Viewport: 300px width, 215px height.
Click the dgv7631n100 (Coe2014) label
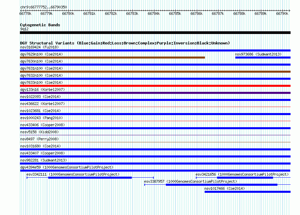point(41,68)
